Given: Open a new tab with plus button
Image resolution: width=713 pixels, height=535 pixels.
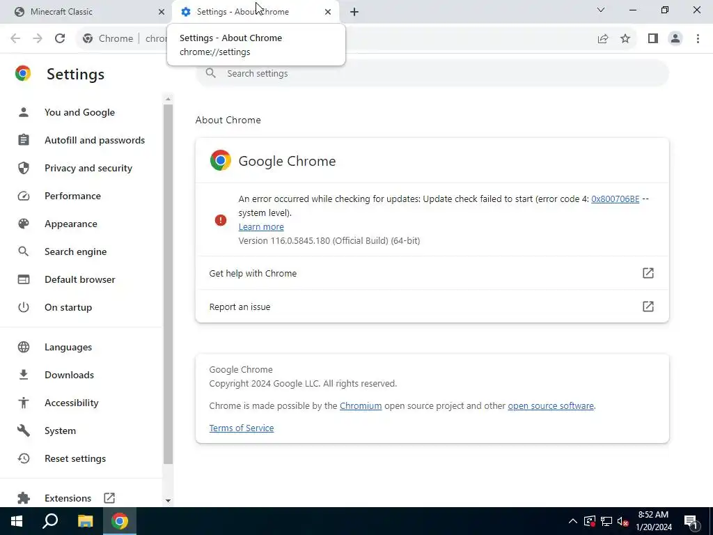Looking at the screenshot, I should [354, 12].
